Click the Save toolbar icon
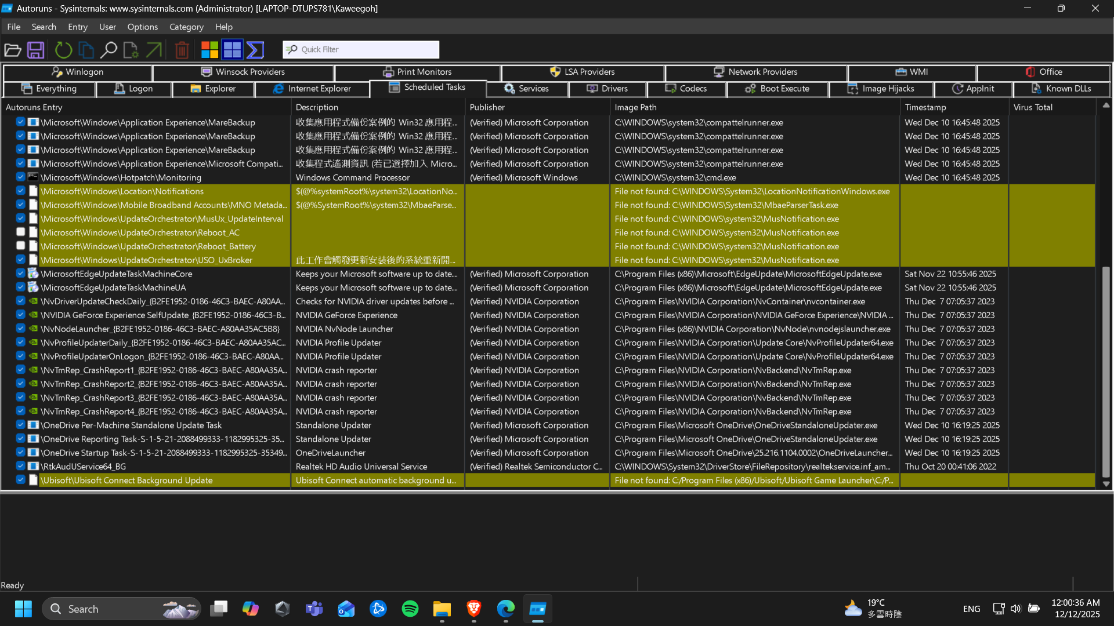Image resolution: width=1114 pixels, height=626 pixels. (35, 50)
